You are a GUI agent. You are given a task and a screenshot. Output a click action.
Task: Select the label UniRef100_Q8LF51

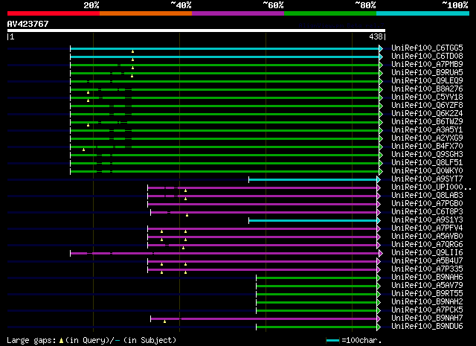[x=427, y=163]
